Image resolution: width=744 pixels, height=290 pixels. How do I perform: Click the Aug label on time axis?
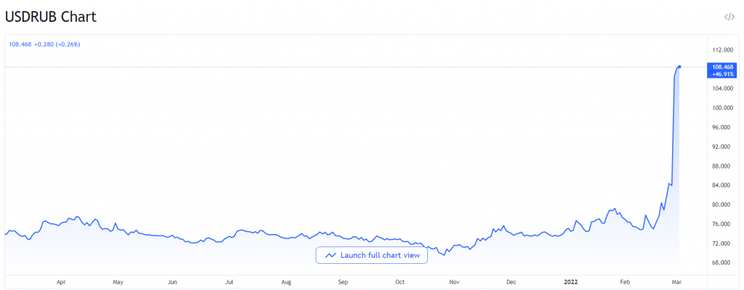coord(286,282)
